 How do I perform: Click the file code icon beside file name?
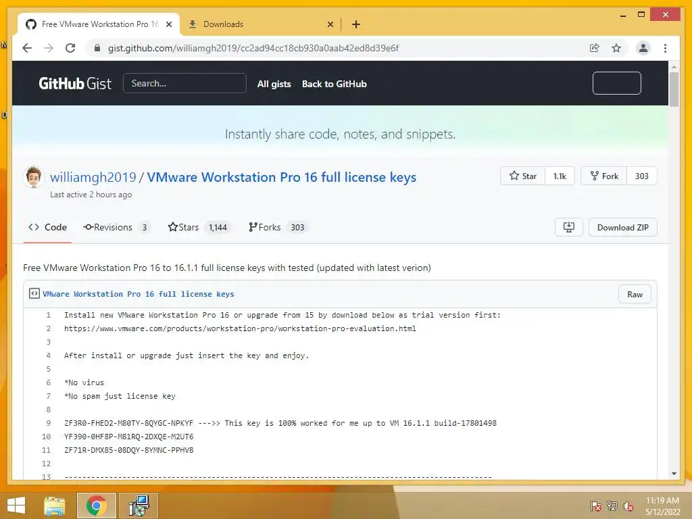[x=34, y=293]
